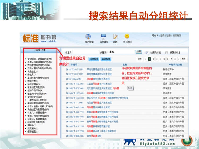Open standard DB13/T 865-2007 link
This screenshot has width=199, height=149.
pyautogui.click(x=73, y=79)
